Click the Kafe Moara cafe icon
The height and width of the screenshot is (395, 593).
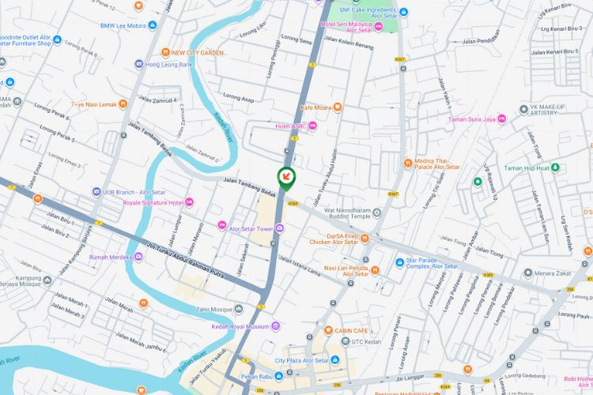click(338, 107)
